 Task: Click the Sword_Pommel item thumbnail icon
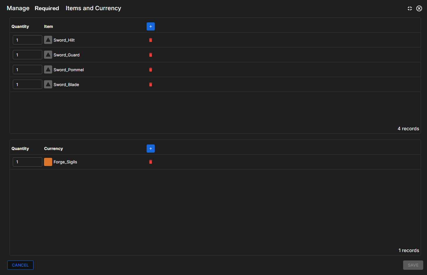(x=48, y=69)
